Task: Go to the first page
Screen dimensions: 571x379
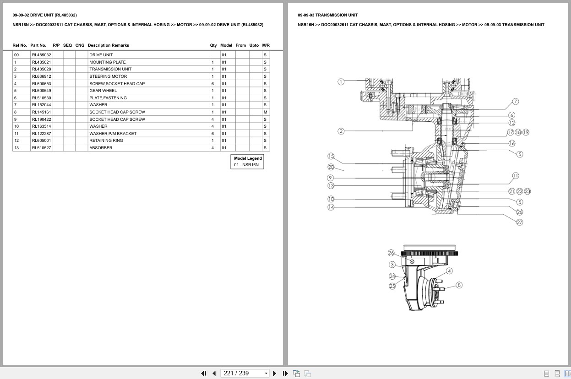Action: (204, 374)
